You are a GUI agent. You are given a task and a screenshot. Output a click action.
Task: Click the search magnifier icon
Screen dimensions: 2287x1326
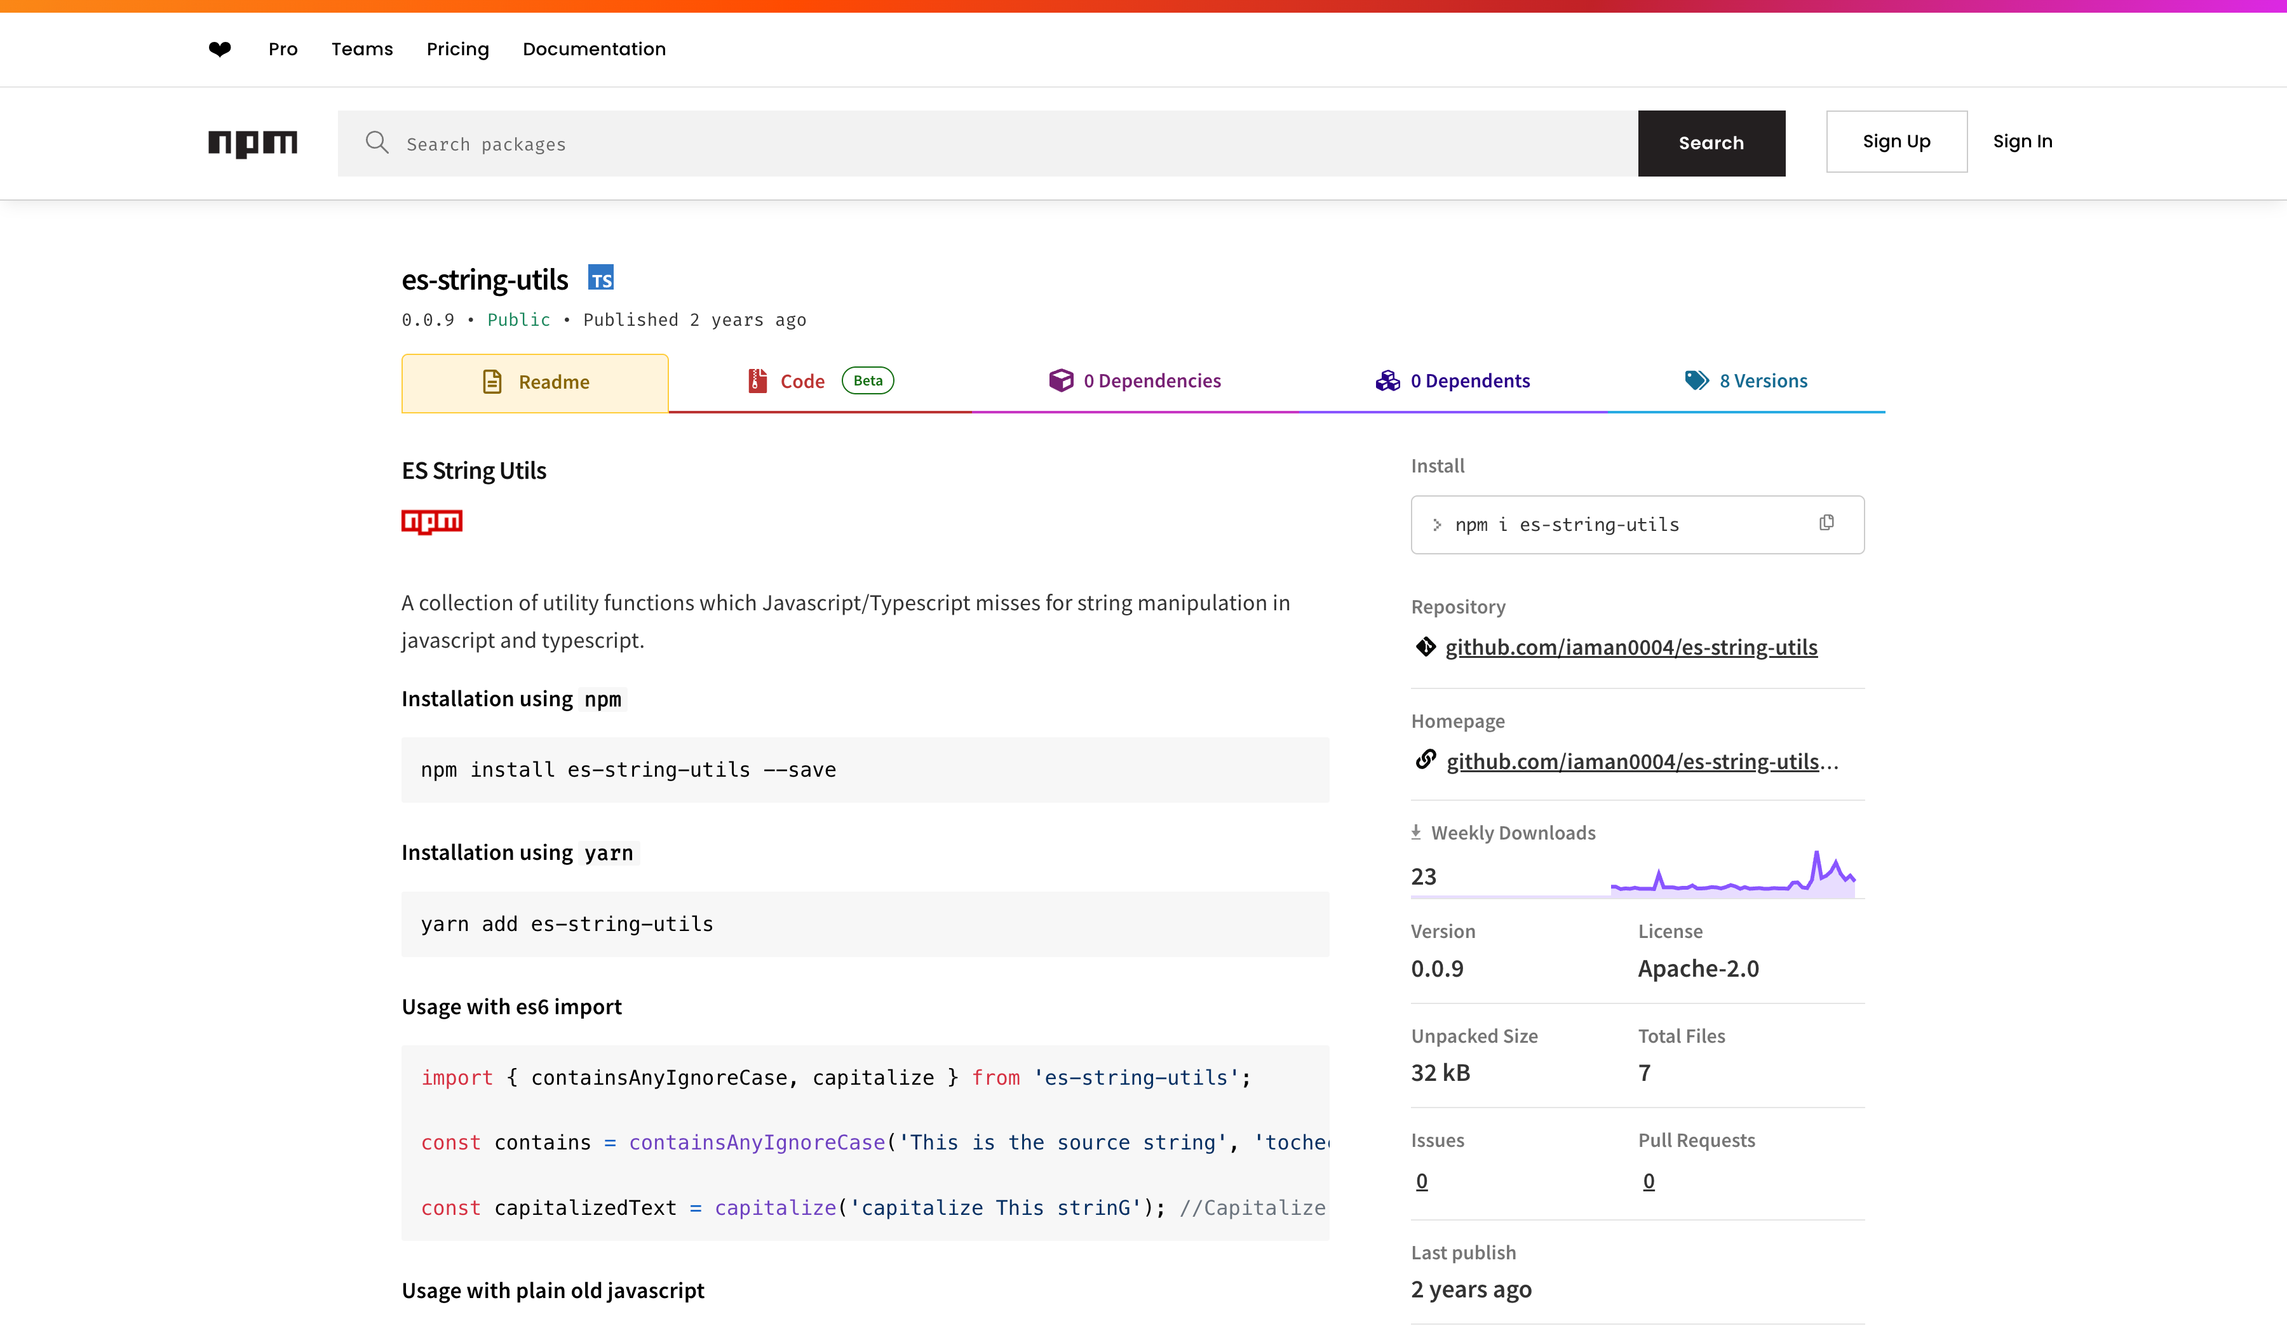click(377, 144)
